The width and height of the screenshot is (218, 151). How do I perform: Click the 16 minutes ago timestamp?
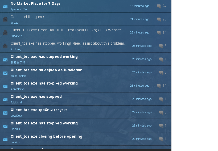[x=139, y=6]
